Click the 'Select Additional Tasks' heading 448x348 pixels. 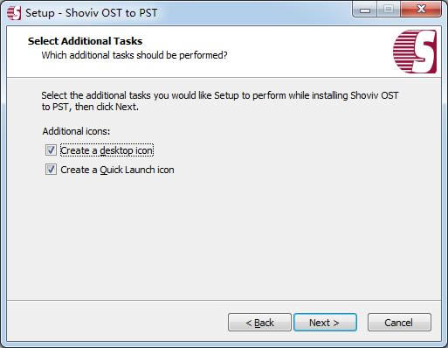tap(85, 41)
